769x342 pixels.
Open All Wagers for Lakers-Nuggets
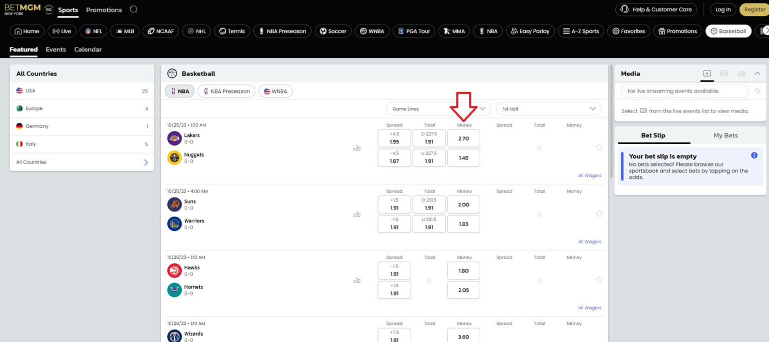(x=590, y=175)
